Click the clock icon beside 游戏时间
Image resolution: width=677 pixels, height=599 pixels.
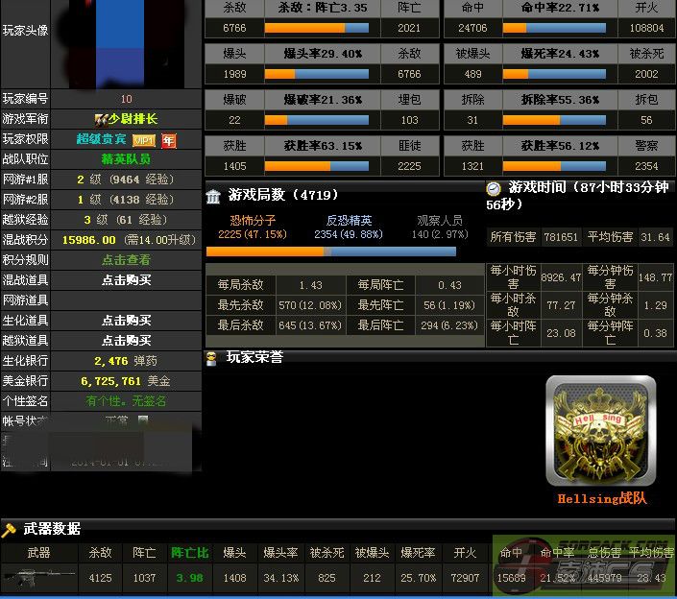494,188
